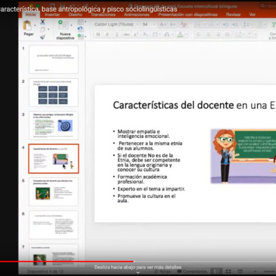This screenshot has height=276, width=276.
Task: Click the superscript x² icon
Action: tap(136, 34)
